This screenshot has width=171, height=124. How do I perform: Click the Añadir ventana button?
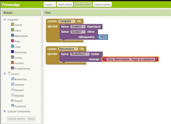(65, 5)
